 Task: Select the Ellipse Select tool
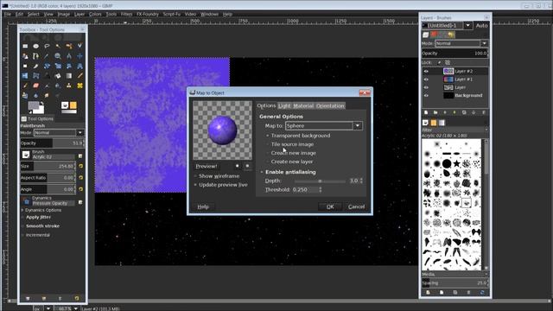click(36, 46)
